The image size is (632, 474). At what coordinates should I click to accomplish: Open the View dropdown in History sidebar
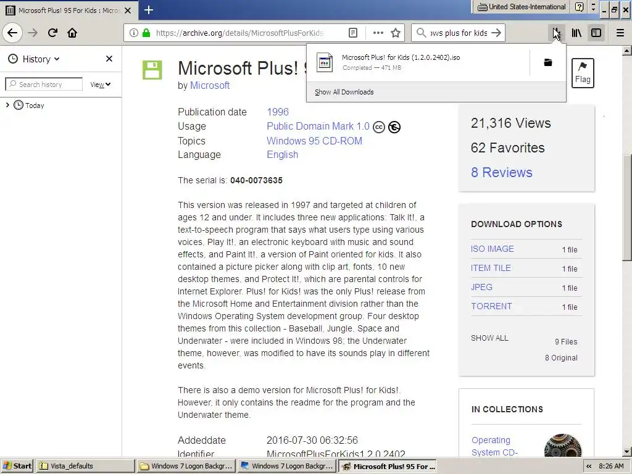(x=100, y=85)
